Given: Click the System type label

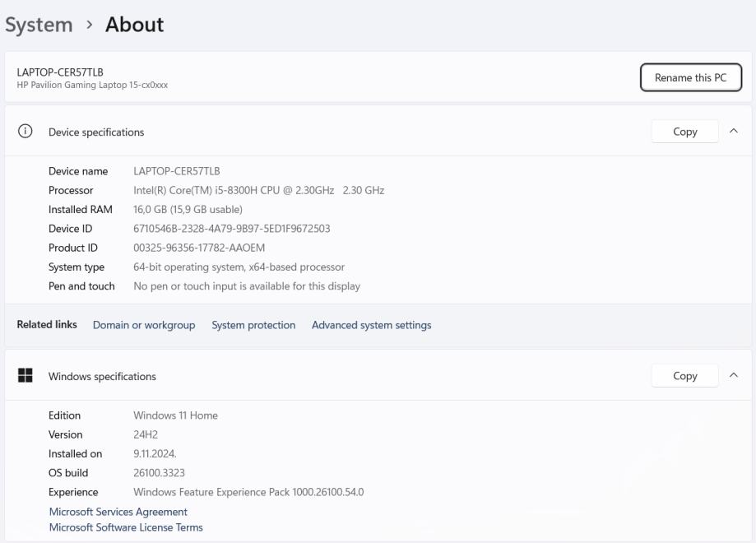Looking at the screenshot, I should click(77, 267).
